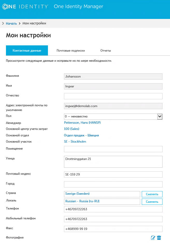This screenshot has width=170, height=245.
Task: Click the street field with Drottninggatan 21
Action: pyautogui.click(x=113, y=162)
